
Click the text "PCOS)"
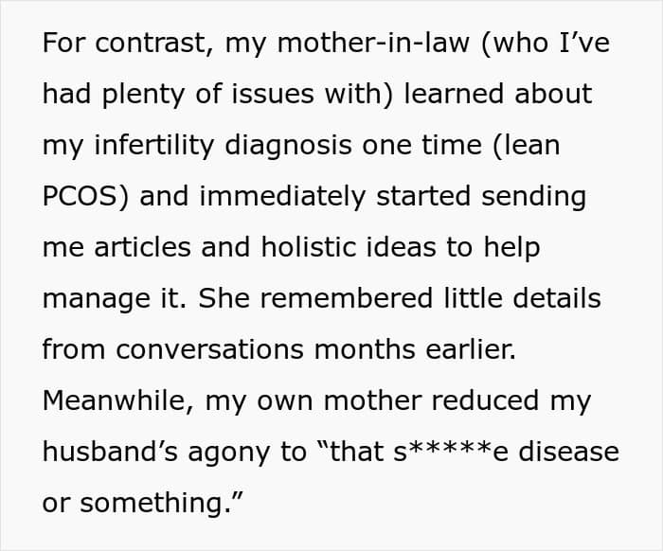pos(82,197)
